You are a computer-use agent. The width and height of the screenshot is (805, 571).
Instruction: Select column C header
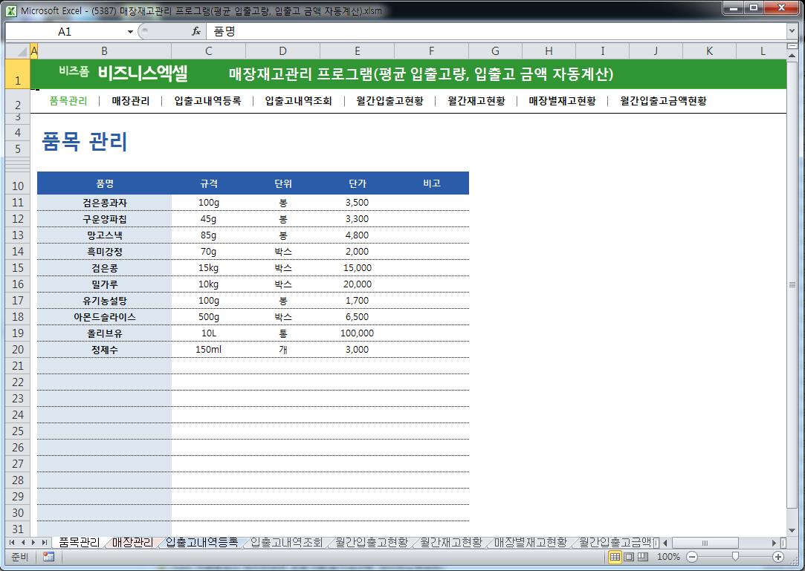208,51
